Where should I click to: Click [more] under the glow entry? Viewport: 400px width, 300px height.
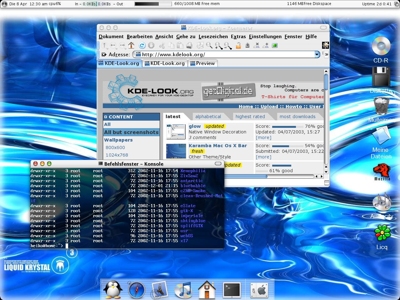point(263,137)
